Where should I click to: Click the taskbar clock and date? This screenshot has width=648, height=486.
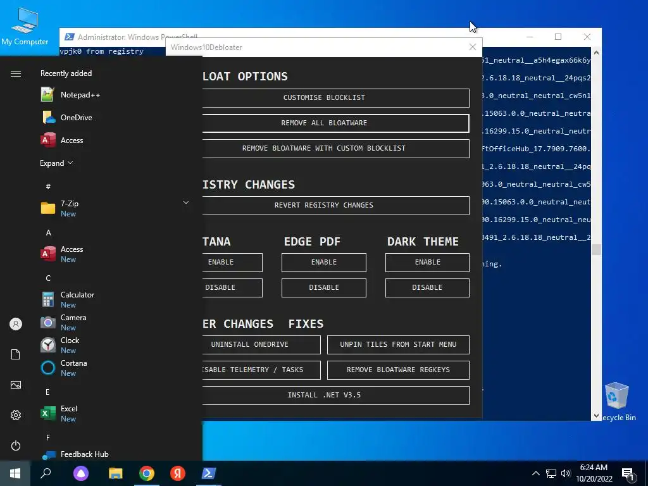[x=594, y=473]
